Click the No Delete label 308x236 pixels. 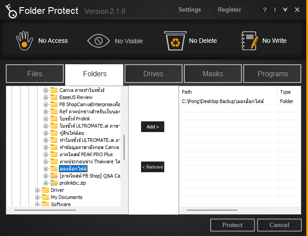pyautogui.click(x=203, y=41)
